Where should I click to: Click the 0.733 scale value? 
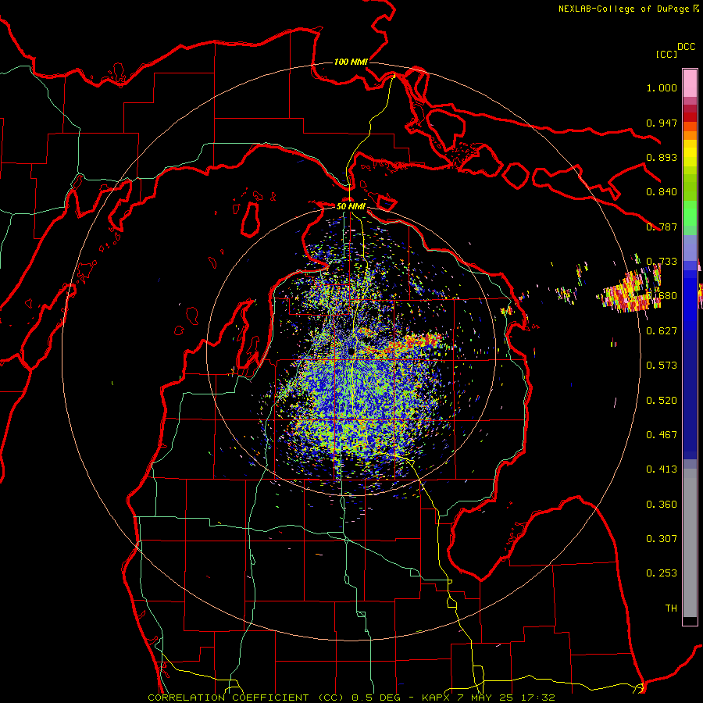click(662, 262)
